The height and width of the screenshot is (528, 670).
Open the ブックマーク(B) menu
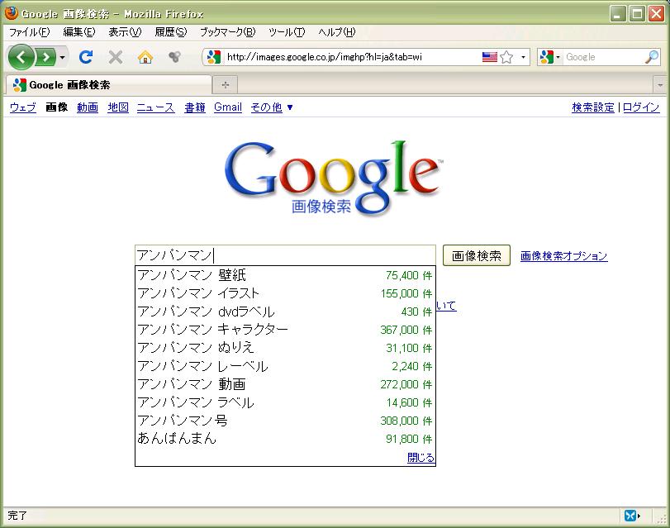(x=228, y=32)
